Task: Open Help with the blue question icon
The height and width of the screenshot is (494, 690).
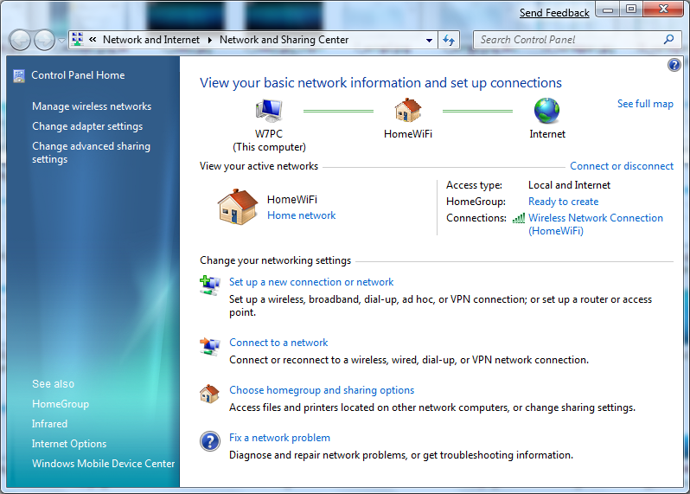Action: [x=674, y=65]
